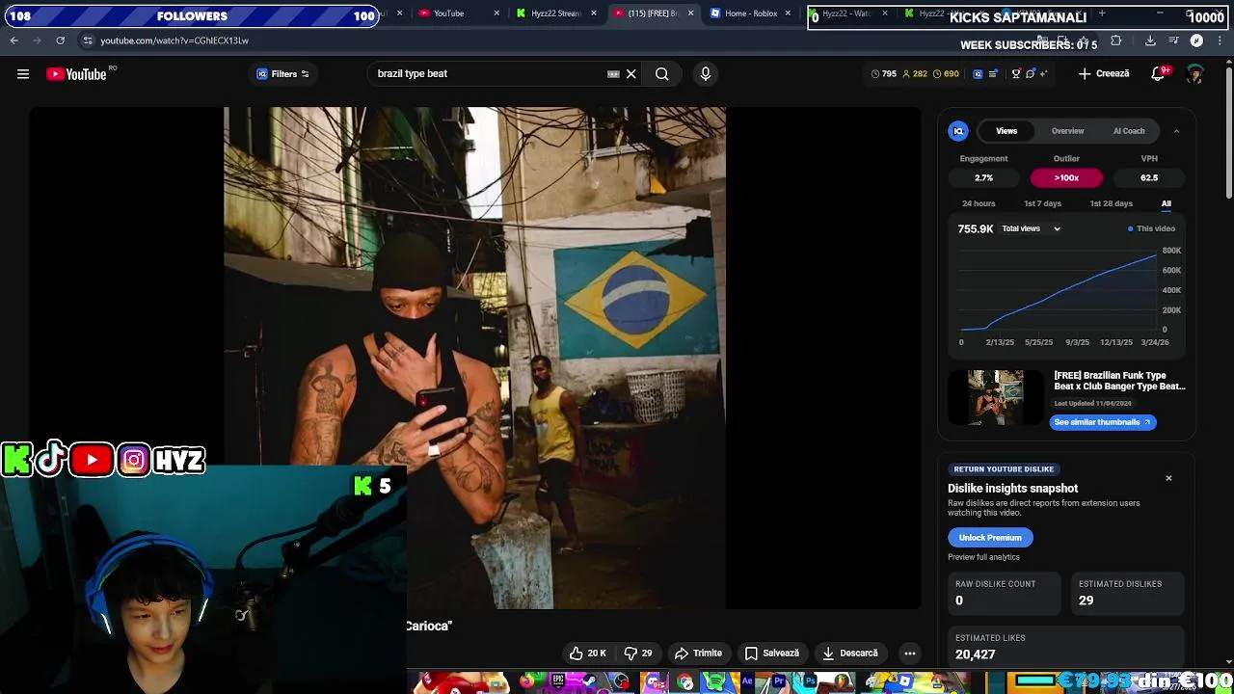Go to the YouTube home logo
1234x694 pixels.
pos(76,74)
